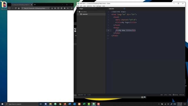Viewport: 188px width, 106px height.
Task: Open Atom Packages menu
Action: click(x=99, y=6)
